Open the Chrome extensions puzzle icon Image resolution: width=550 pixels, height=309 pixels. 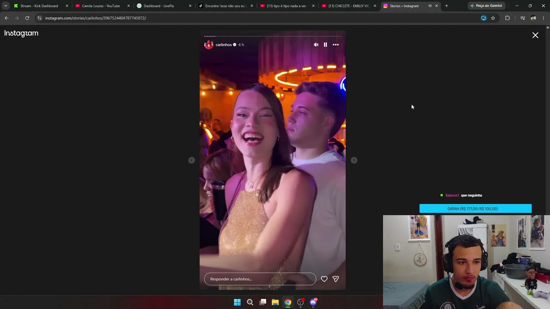(x=507, y=18)
